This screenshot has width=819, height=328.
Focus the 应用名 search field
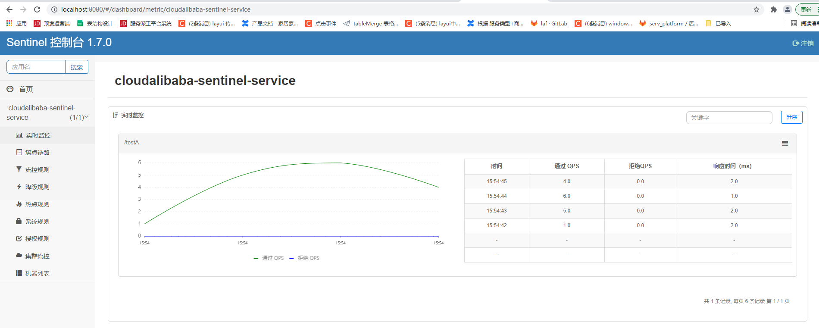(36, 67)
